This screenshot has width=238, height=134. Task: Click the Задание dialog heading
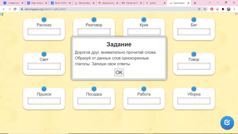119,44
